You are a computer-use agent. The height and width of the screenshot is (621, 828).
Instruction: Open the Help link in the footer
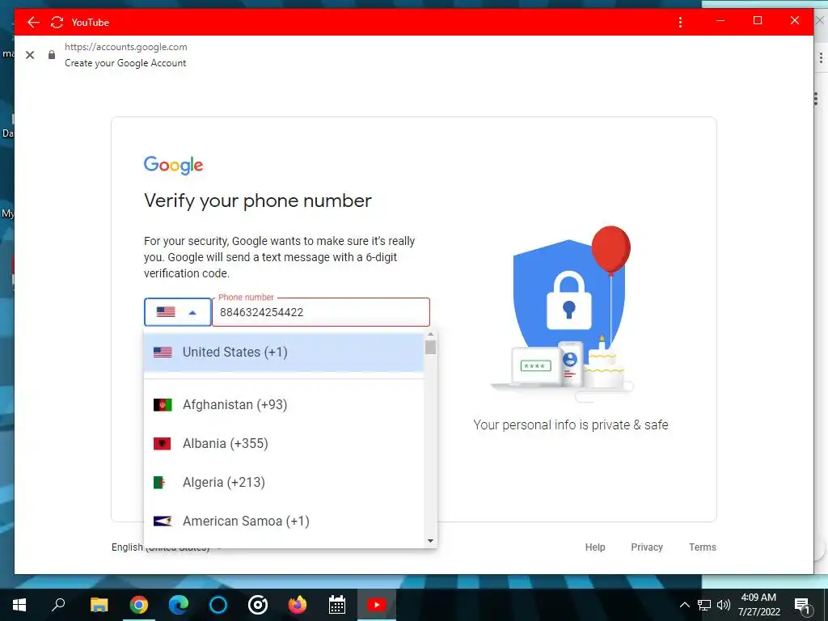[x=595, y=547]
